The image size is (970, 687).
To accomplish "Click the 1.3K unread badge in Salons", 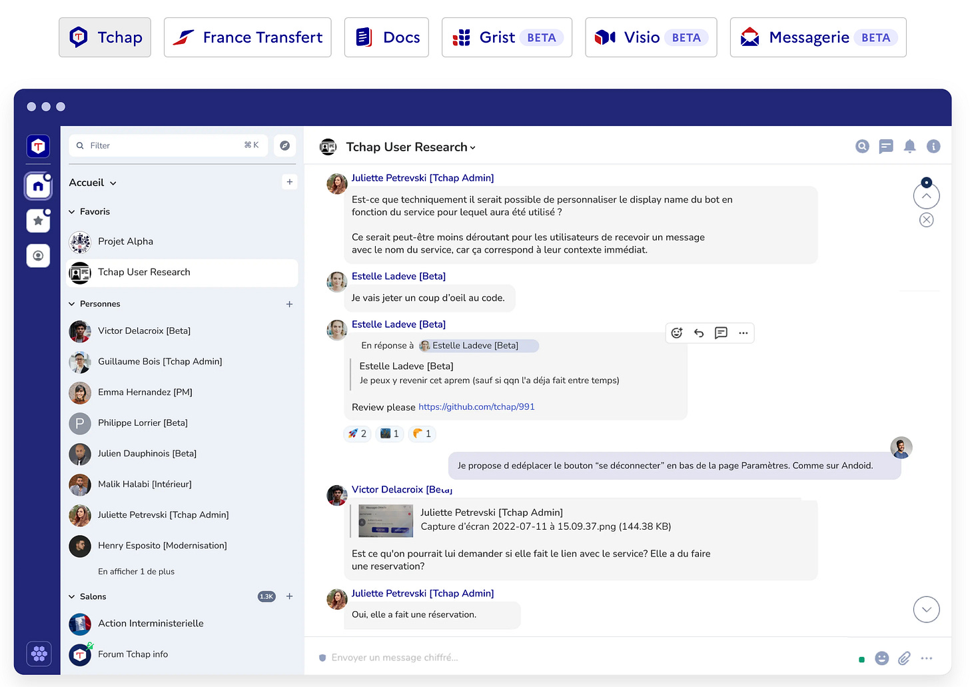I will click(x=266, y=596).
